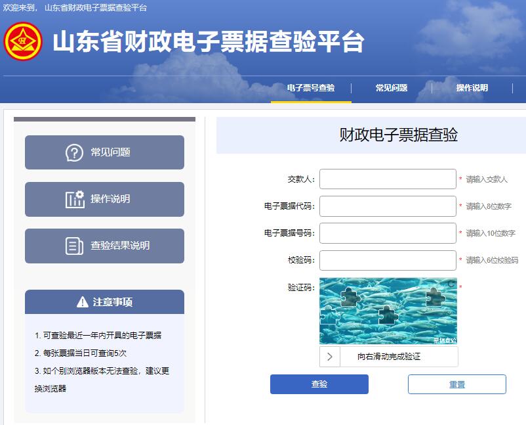Click the chart-with-gear 操作说明 icon
The width and height of the screenshot is (526, 425).
click(x=75, y=199)
